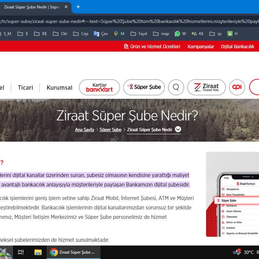Screen dimensions: 259x259
Task: Click Ziraat Süper Şube Nedir breadcrumb
Action: [x=150, y=129]
